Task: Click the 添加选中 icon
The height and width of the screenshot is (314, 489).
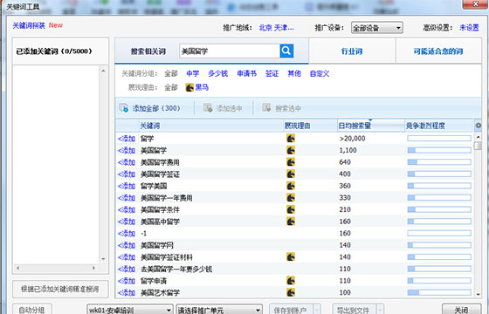Action: [208, 108]
